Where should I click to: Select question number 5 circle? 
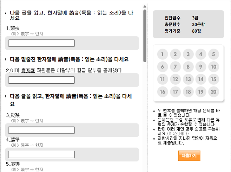(213, 55)
